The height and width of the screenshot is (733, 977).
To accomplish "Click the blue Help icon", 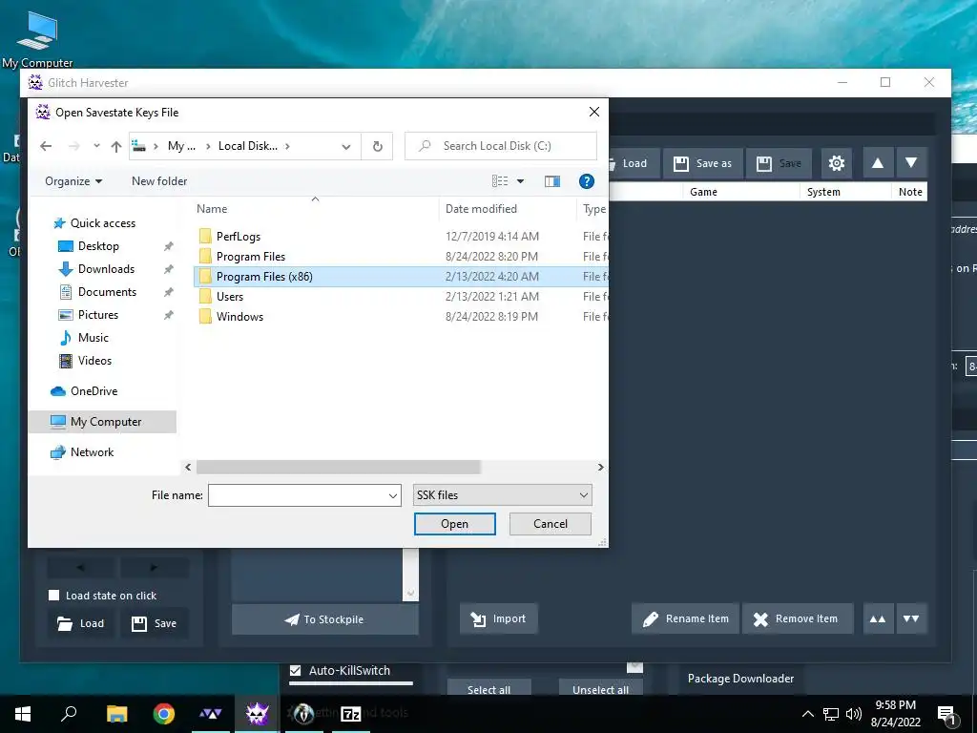I will pyautogui.click(x=587, y=181).
